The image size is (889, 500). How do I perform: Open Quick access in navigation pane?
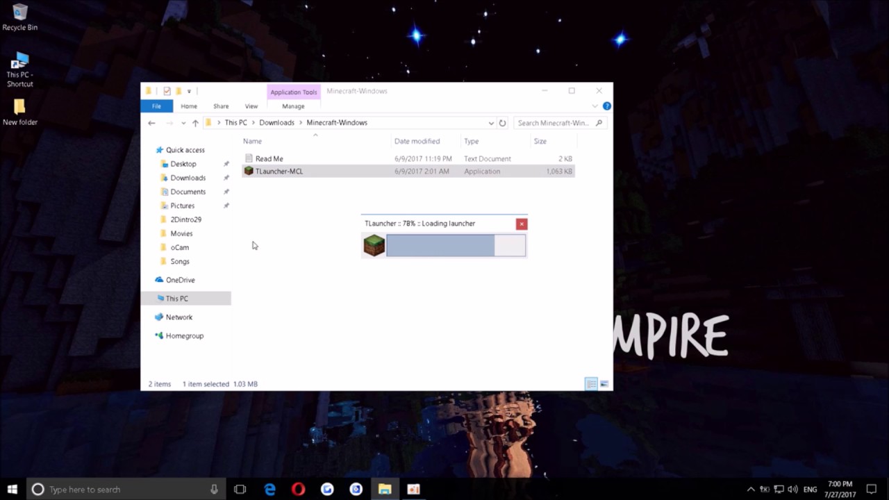pos(185,150)
